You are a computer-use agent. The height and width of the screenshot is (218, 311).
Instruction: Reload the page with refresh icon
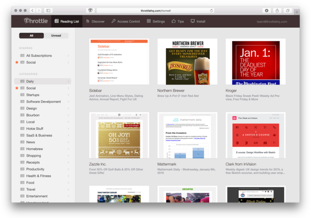(x=211, y=11)
